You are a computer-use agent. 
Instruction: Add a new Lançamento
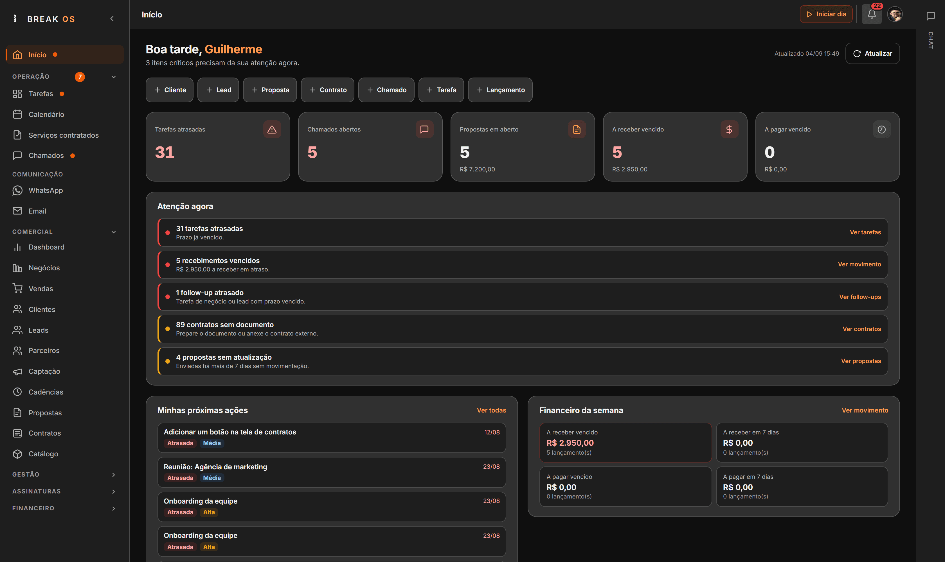(x=500, y=90)
